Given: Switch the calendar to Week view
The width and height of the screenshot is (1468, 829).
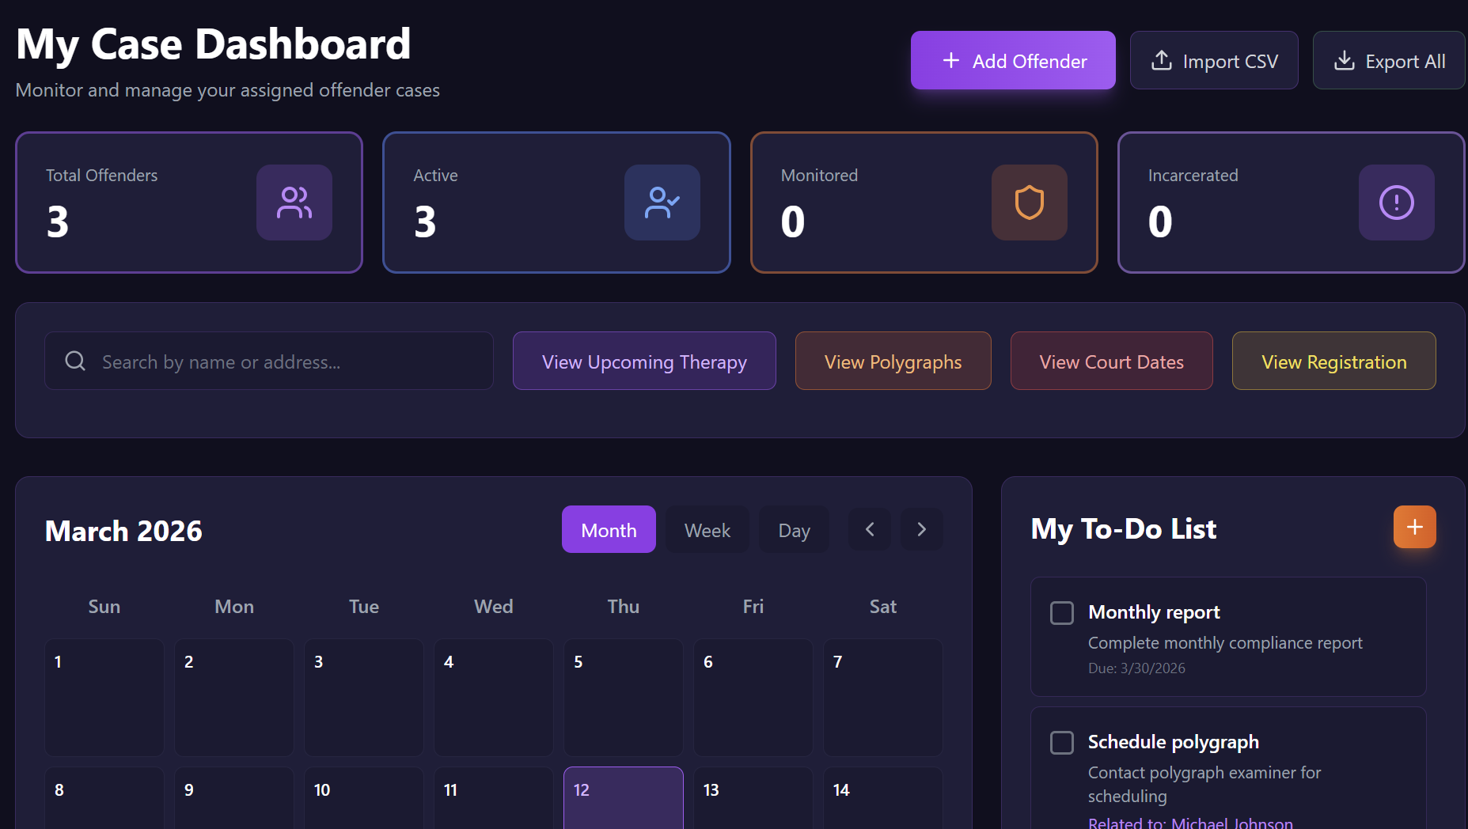Looking at the screenshot, I should (x=707, y=529).
